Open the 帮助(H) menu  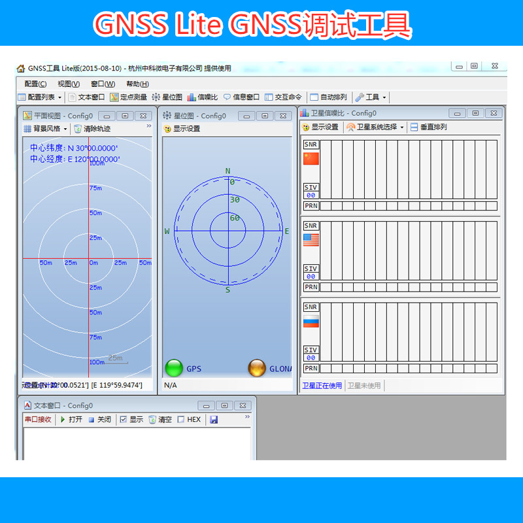(137, 84)
